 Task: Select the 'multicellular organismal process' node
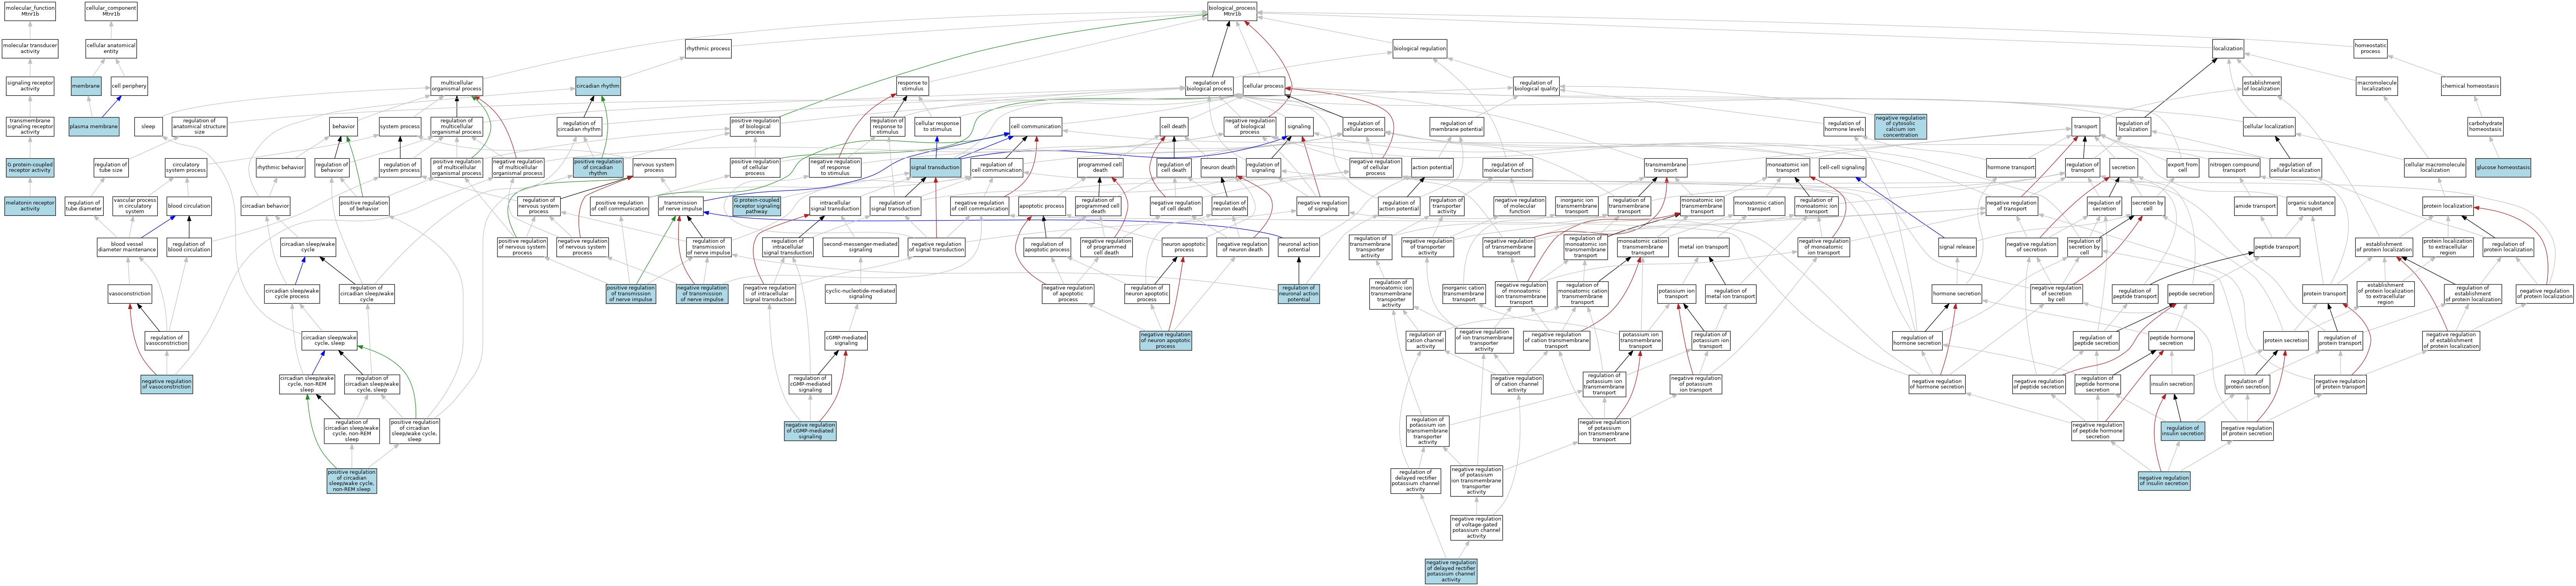[457, 87]
